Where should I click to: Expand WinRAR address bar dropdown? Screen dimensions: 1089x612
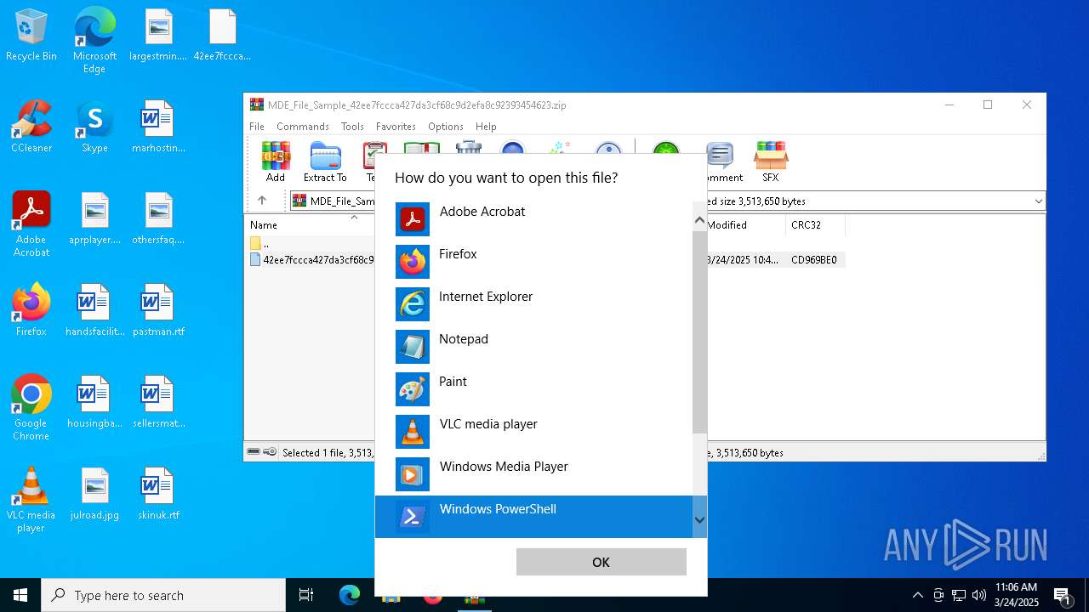click(1038, 201)
